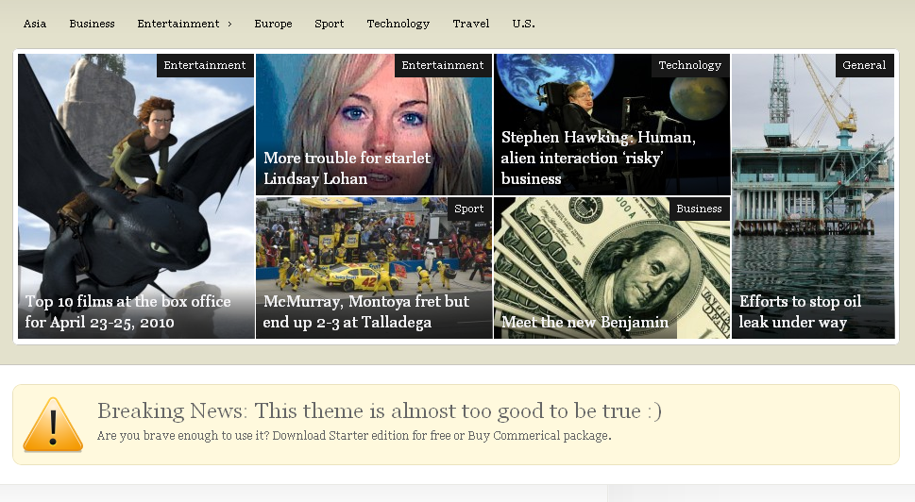Select Entertainment in the top navigation
The height and width of the screenshot is (502, 915).
[178, 24]
